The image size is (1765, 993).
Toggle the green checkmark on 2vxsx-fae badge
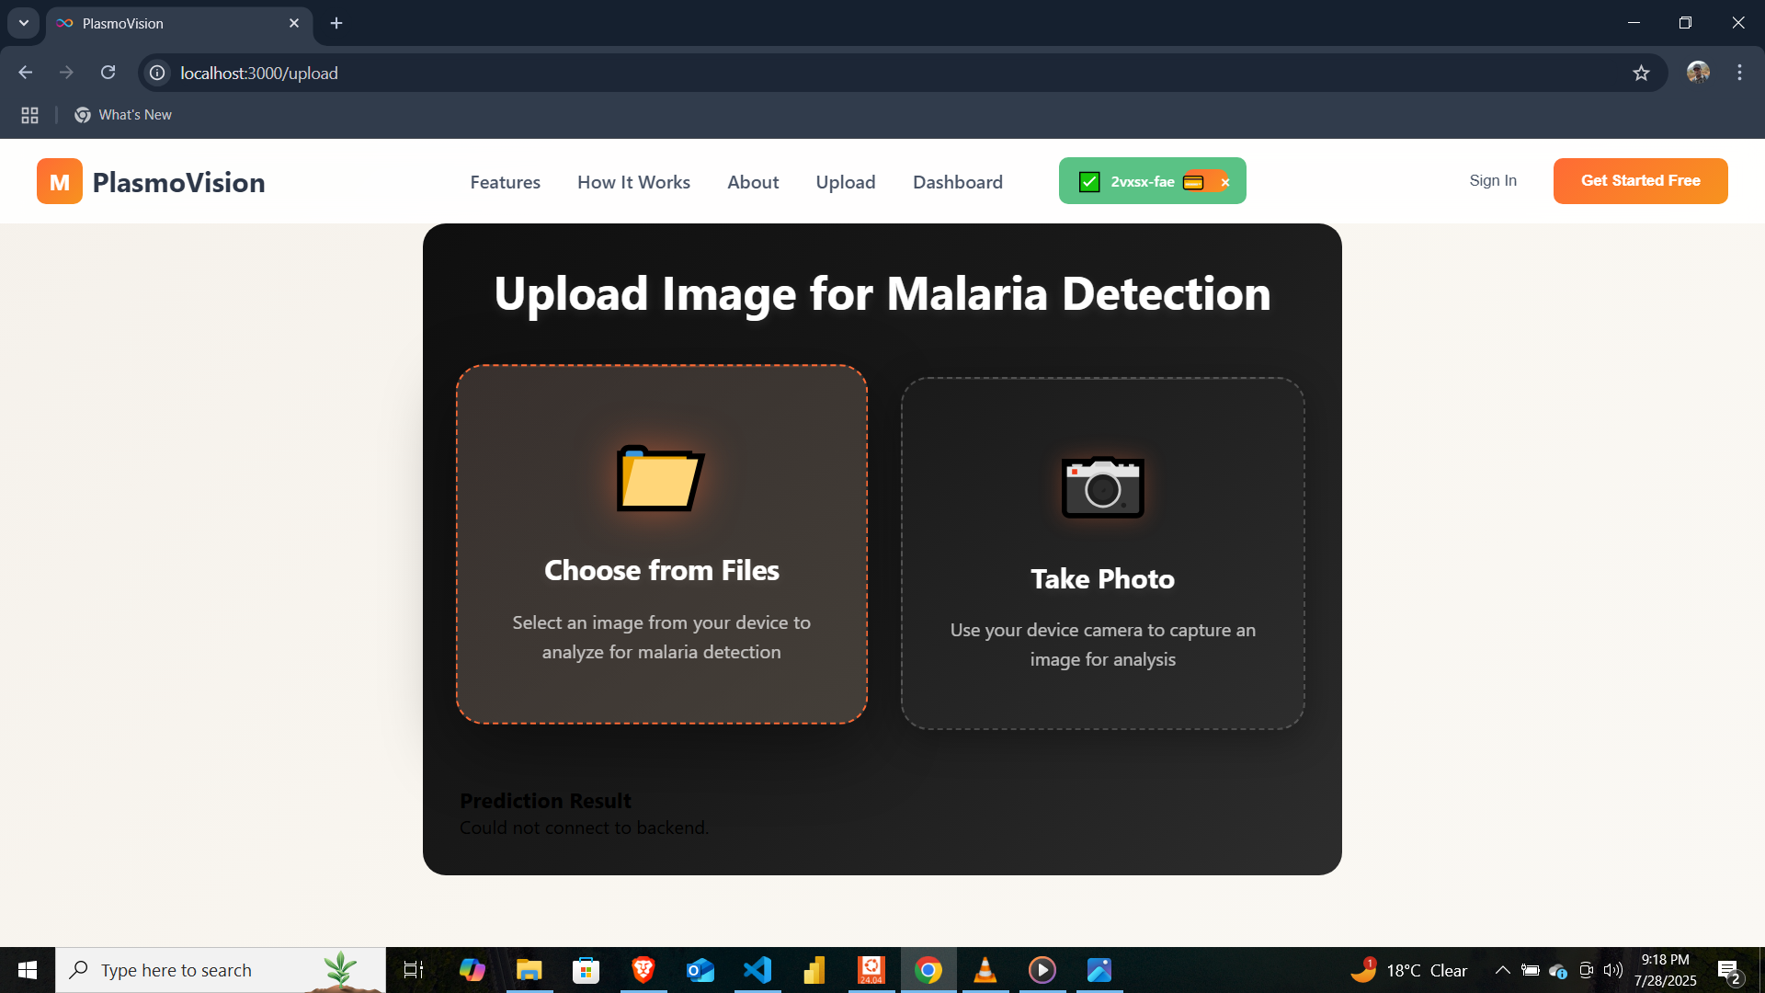pos(1089,182)
